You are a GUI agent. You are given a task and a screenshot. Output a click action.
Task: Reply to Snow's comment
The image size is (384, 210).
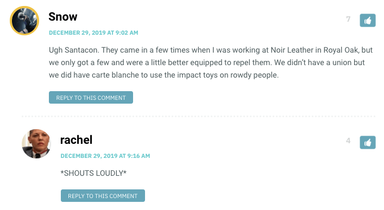(91, 98)
